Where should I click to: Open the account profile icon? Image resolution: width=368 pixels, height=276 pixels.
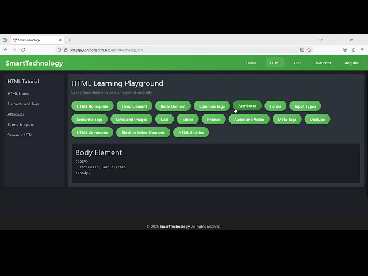click(x=345, y=50)
